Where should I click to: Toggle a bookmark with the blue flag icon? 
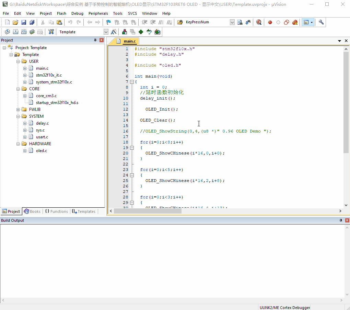coord(108,22)
